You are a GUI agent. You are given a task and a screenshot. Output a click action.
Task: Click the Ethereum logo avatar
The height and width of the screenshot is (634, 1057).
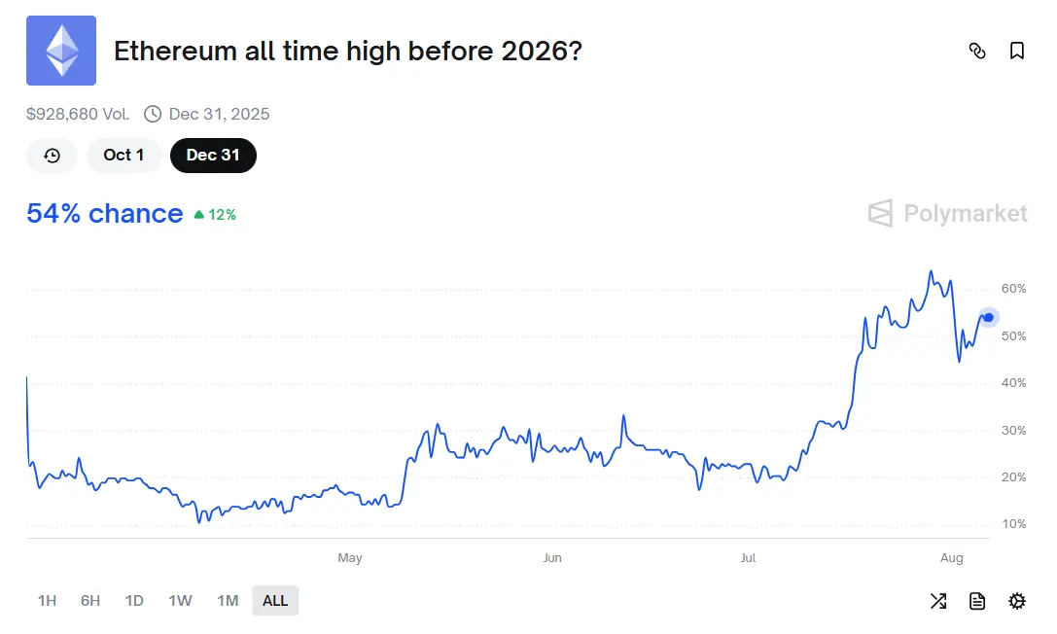pyautogui.click(x=60, y=51)
